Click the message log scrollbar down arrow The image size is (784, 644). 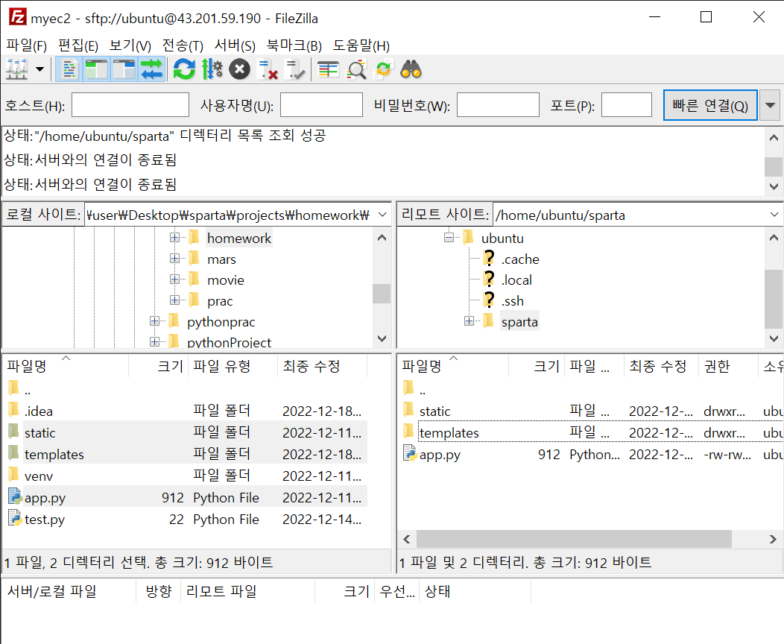(x=774, y=186)
